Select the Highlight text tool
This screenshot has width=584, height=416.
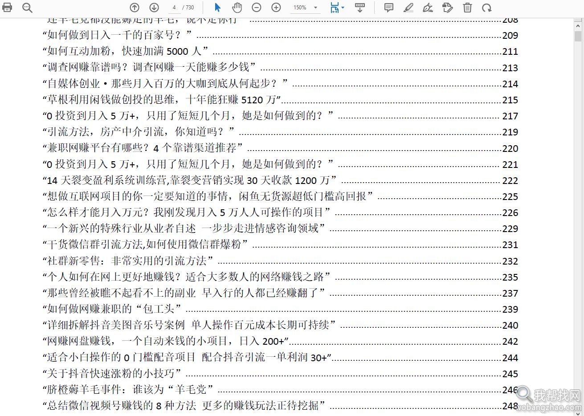click(408, 7)
